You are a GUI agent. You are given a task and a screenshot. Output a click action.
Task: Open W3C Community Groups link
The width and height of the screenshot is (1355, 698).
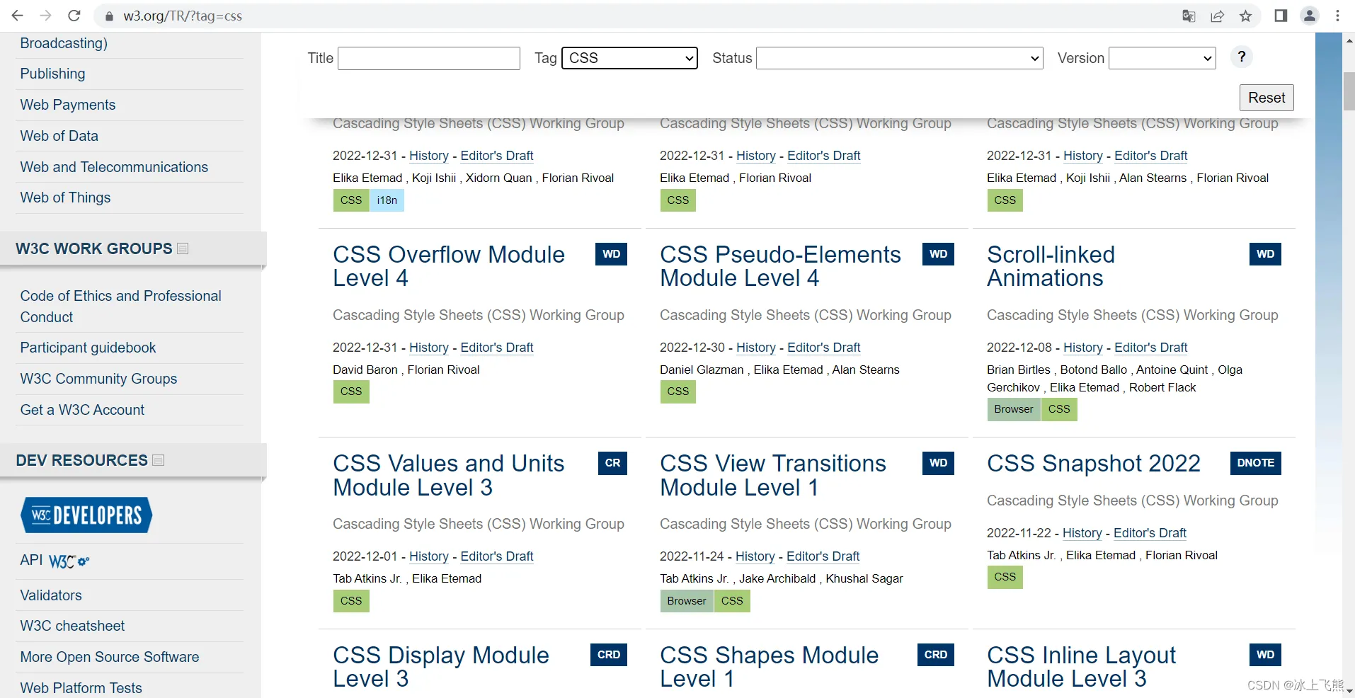tap(98, 379)
